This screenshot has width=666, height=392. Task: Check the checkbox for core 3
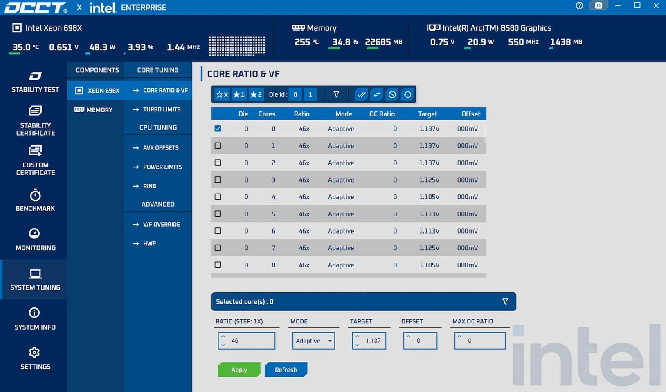tap(218, 180)
